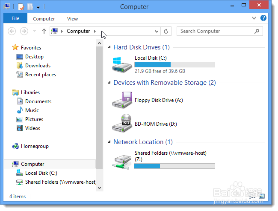Open the address bar history dropdown
This screenshot has width=278, height=211.
[157, 32]
